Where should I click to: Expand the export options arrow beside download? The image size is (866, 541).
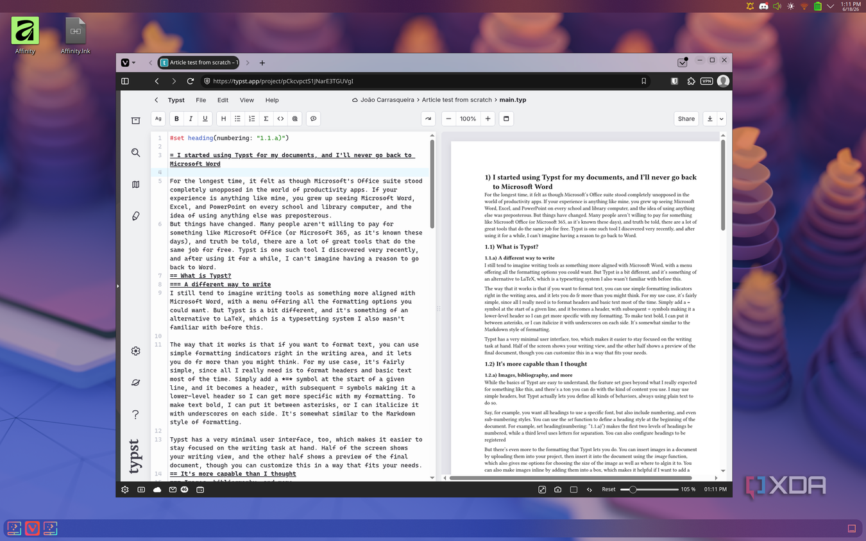(722, 119)
